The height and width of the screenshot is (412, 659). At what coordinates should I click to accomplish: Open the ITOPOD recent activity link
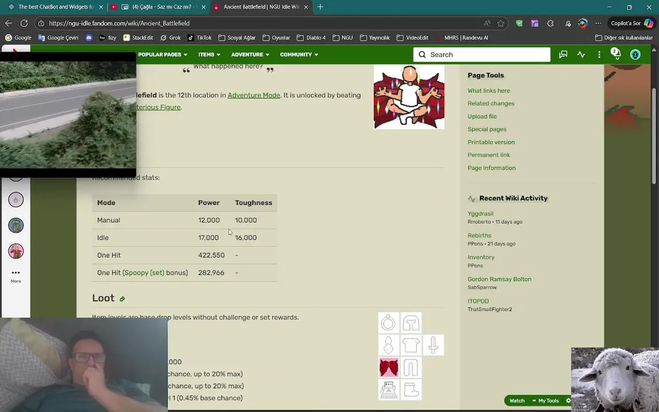tap(478, 302)
